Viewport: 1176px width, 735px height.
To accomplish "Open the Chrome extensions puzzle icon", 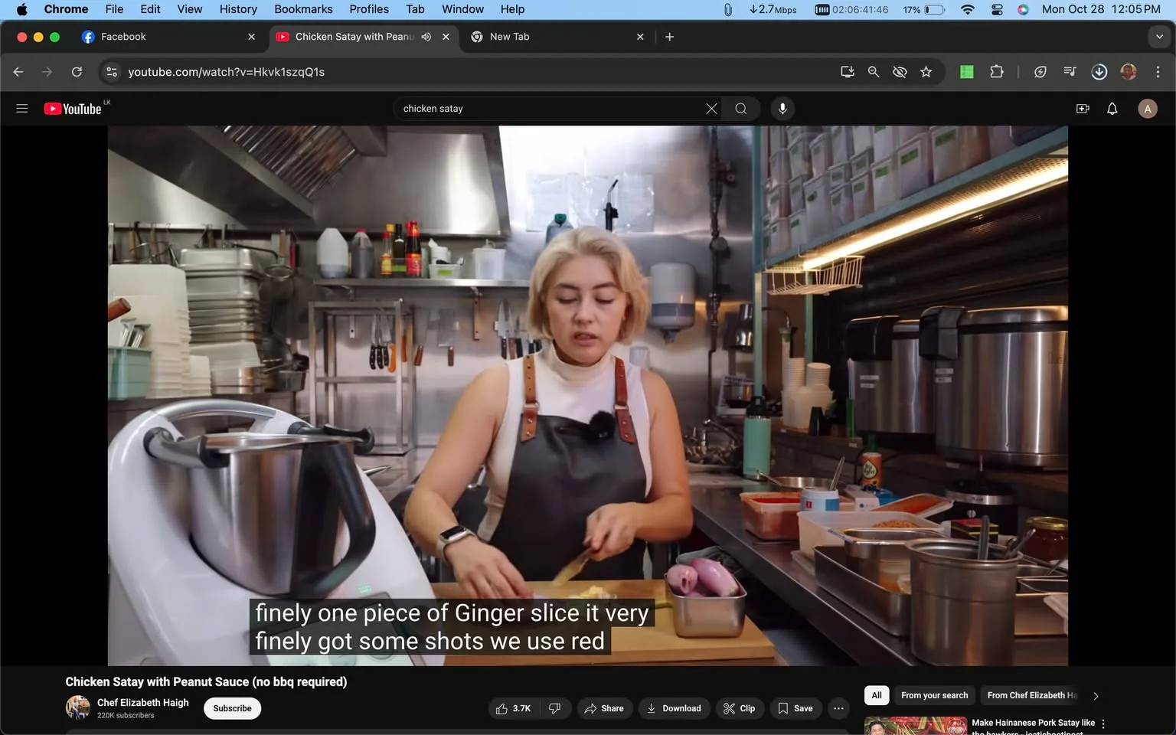I will pyautogui.click(x=997, y=71).
